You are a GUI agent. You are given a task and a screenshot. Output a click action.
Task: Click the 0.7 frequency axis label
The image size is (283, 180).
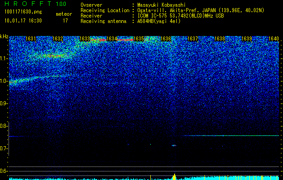4,148
